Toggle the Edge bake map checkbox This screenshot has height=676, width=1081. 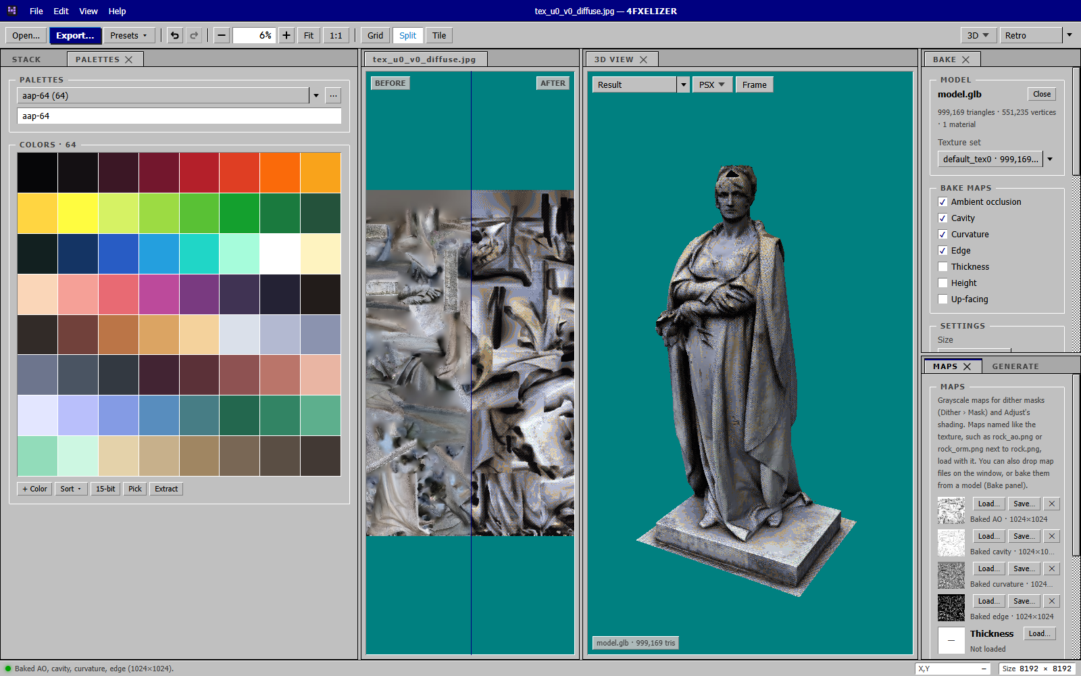[x=942, y=251]
